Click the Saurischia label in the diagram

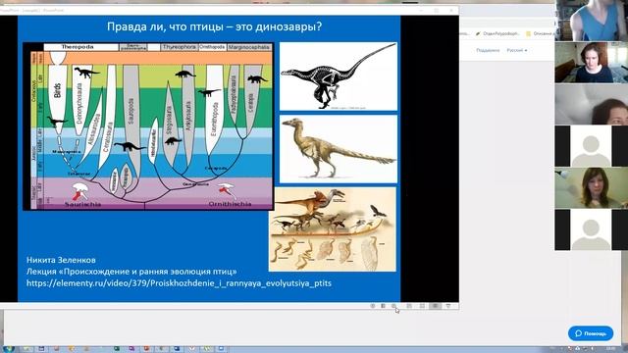click(x=82, y=204)
